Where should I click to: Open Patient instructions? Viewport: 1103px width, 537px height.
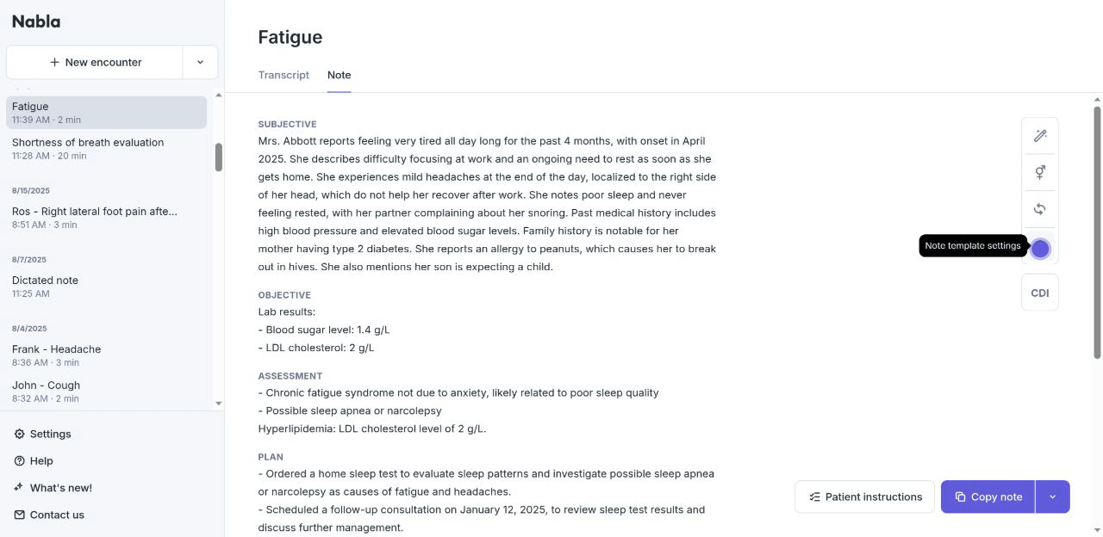(x=864, y=497)
